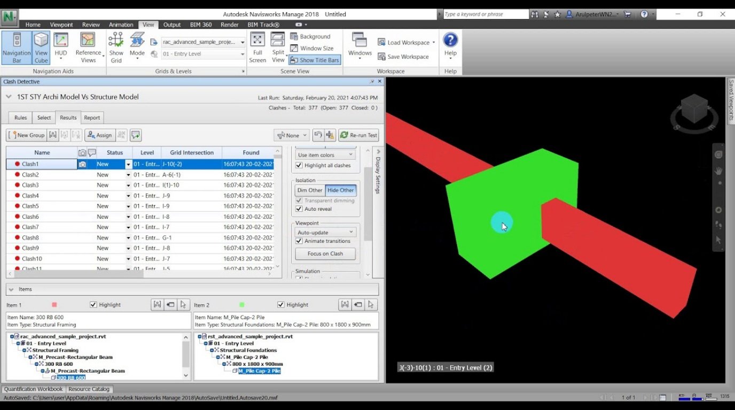Viewport: 735px width, 410px height.
Task: Open the grid Mode menu
Action: [137, 48]
